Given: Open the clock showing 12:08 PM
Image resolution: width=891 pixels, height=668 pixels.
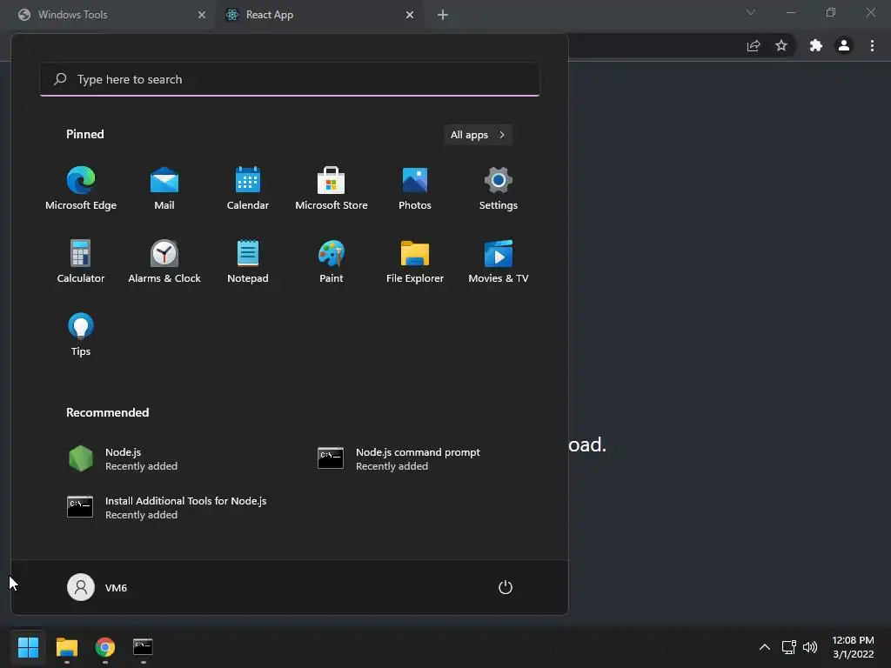Looking at the screenshot, I should [853, 647].
